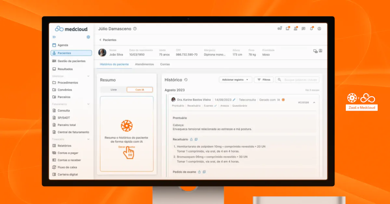Switch to the Histórico do paciente tab
Viewport: 390px width, 204px height.
[x=114, y=64]
